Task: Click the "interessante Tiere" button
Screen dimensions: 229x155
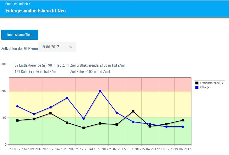Action: [20, 35]
